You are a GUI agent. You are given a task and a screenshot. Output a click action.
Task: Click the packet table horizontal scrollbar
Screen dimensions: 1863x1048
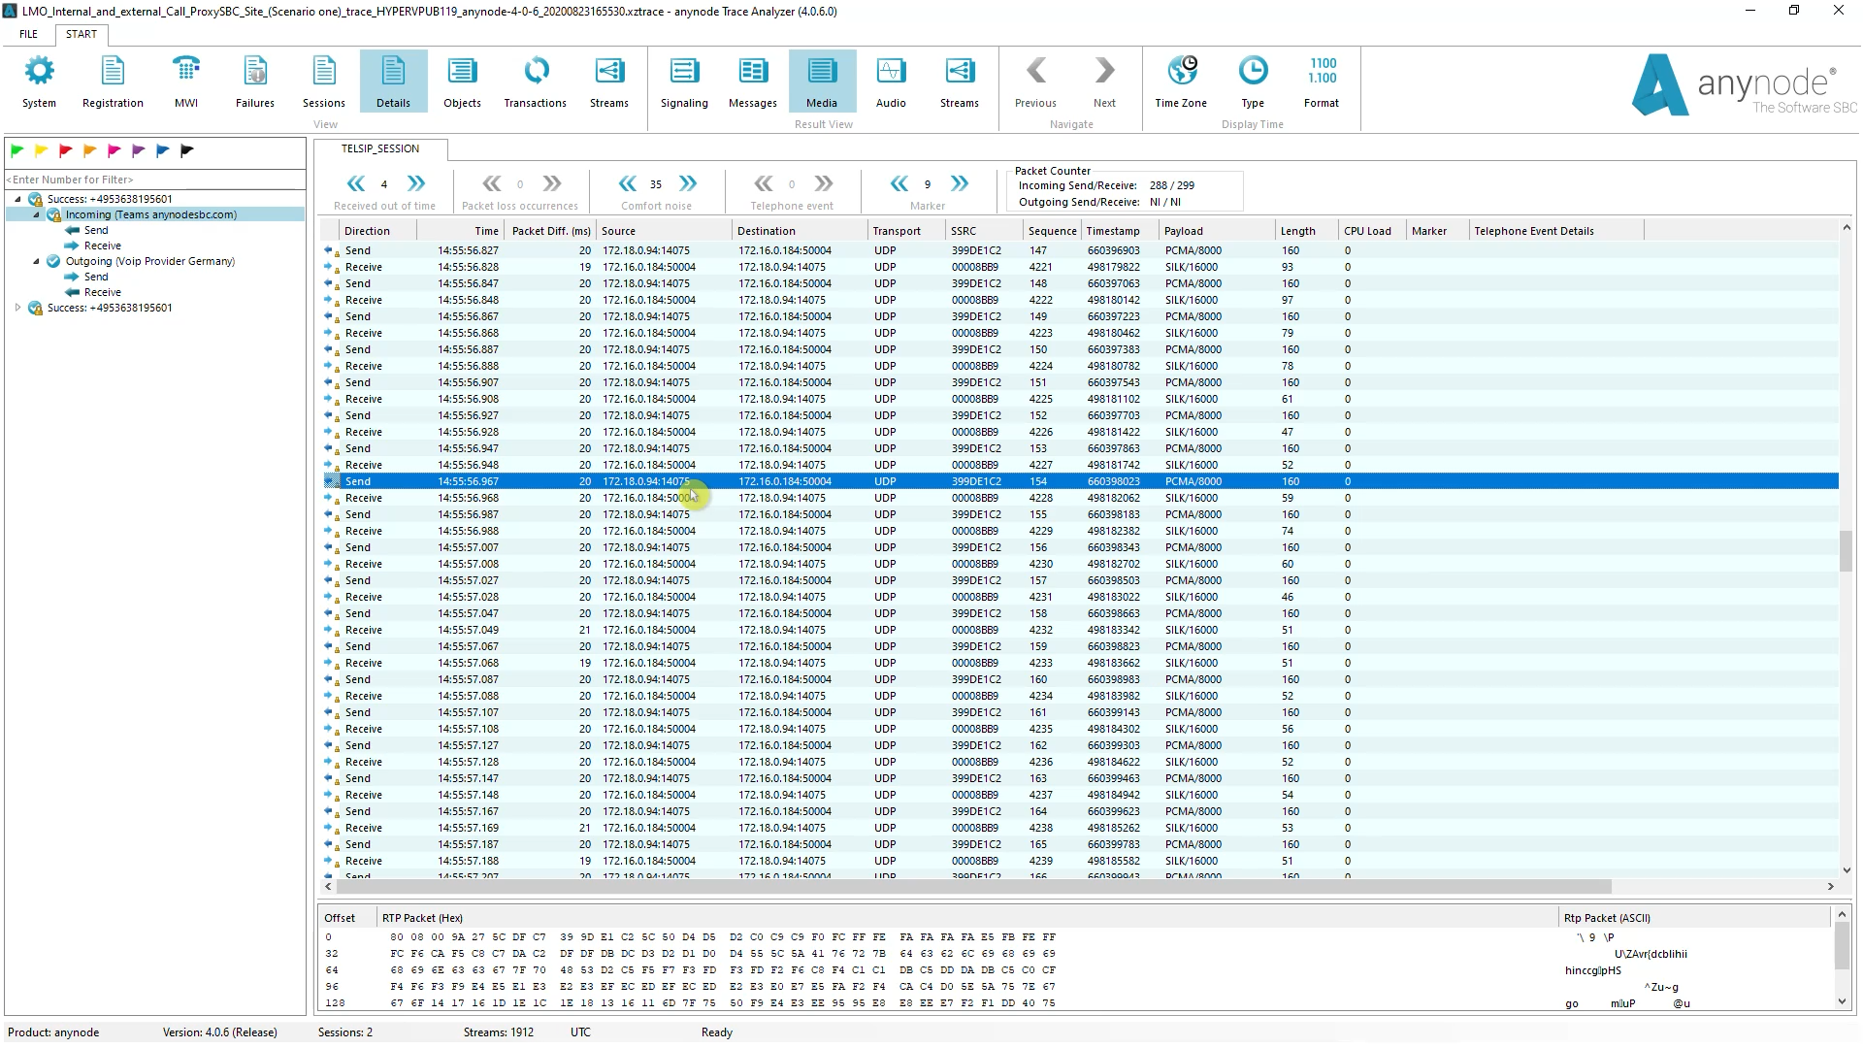point(973,886)
